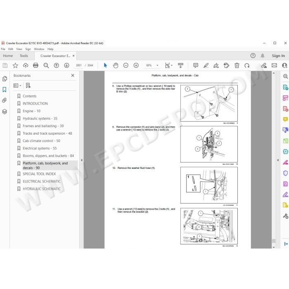
Task: Open the Window menu
Action: 39,49
